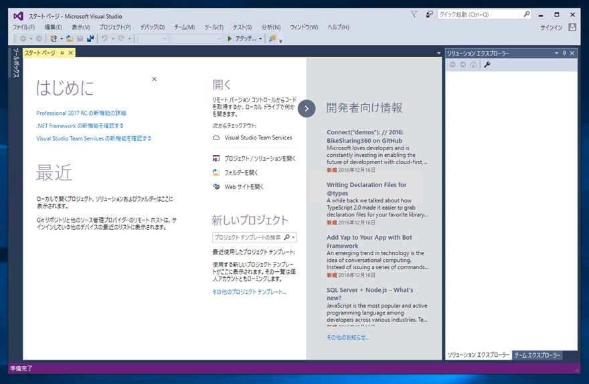Open the New Project dropdown arrow
Viewport: 589px width, 384px height.
tap(62, 39)
